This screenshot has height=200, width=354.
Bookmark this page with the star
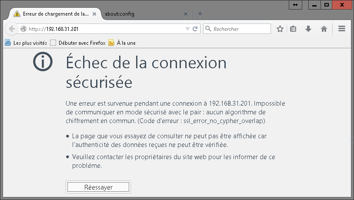click(x=280, y=29)
